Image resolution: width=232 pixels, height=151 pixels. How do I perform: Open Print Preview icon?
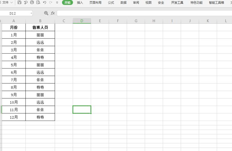[x=38, y=2]
